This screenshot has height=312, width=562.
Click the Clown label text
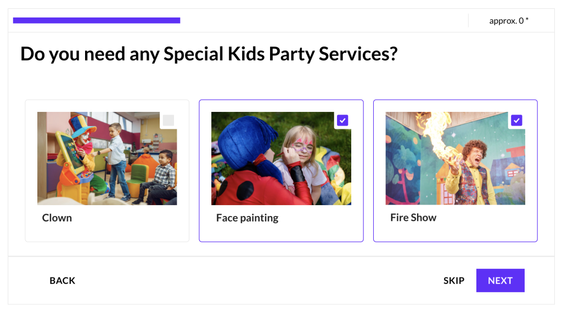click(57, 218)
